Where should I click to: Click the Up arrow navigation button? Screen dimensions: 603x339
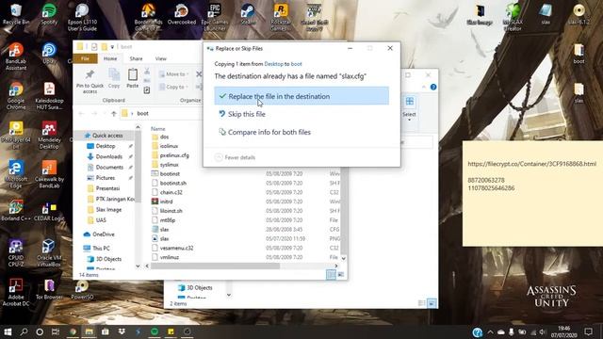click(x=114, y=113)
